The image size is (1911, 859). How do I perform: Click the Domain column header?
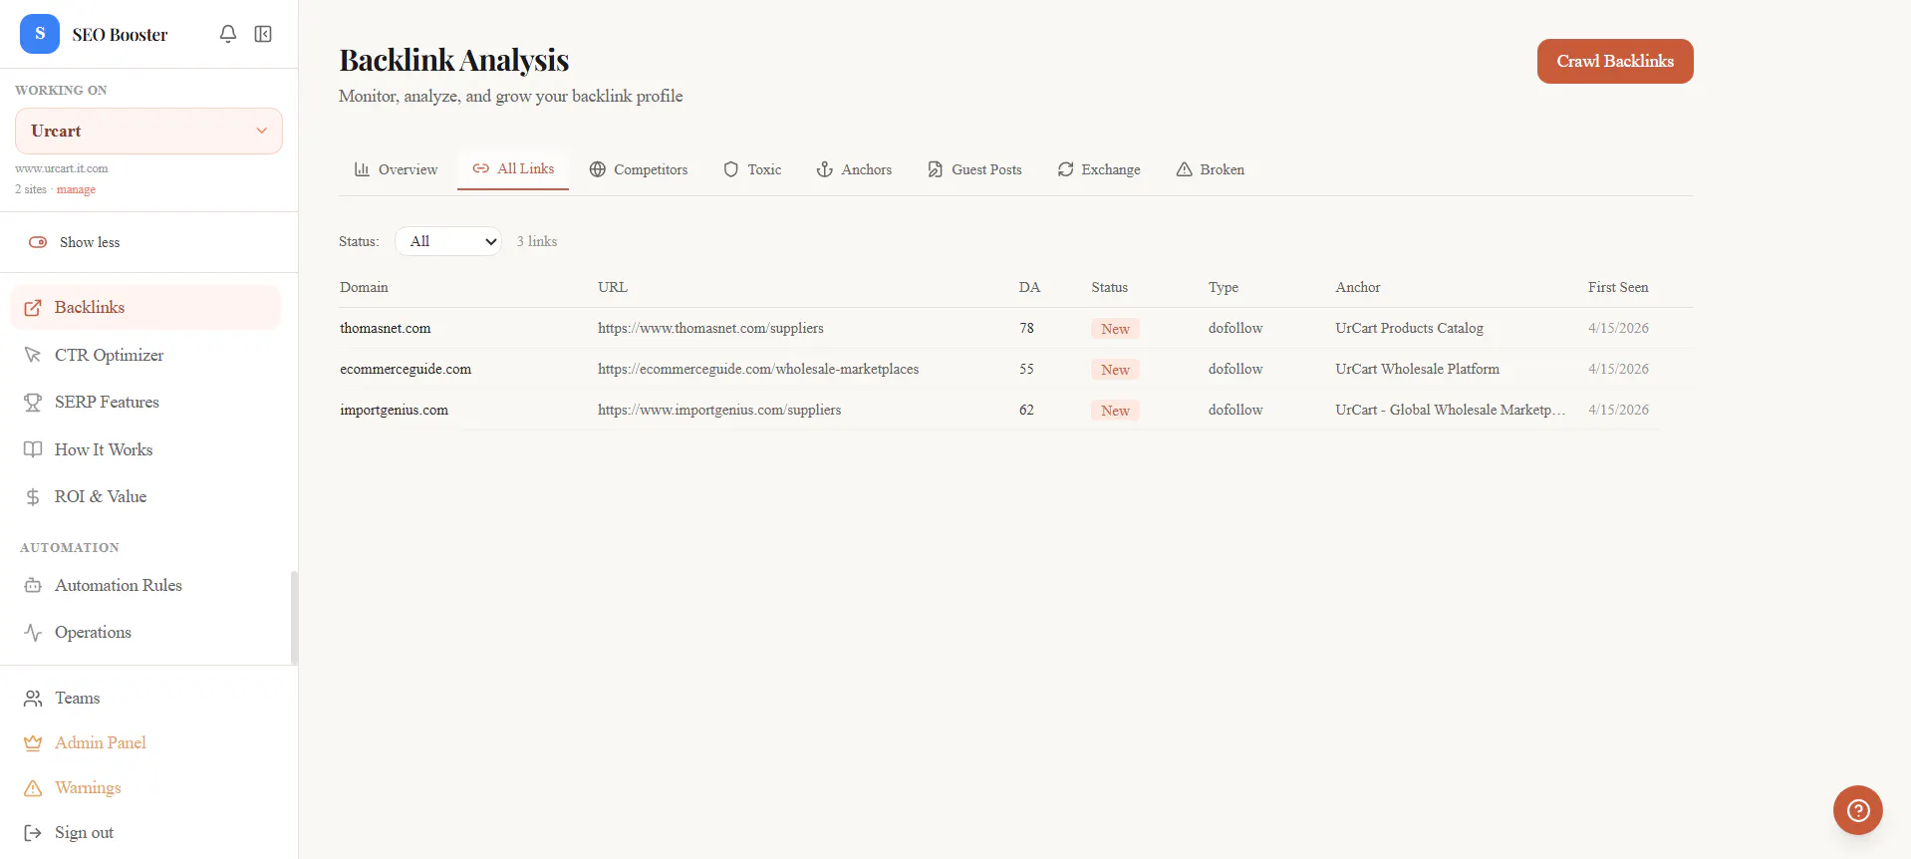[364, 287]
